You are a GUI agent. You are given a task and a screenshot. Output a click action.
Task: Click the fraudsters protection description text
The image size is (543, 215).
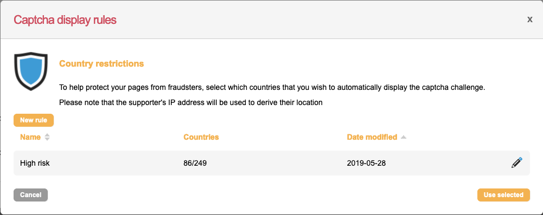click(x=272, y=87)
